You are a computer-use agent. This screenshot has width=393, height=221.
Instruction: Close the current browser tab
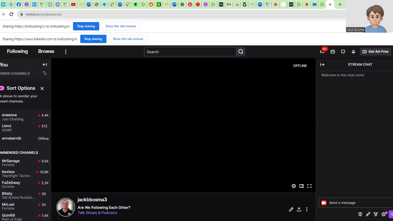(x=330, y=4)
